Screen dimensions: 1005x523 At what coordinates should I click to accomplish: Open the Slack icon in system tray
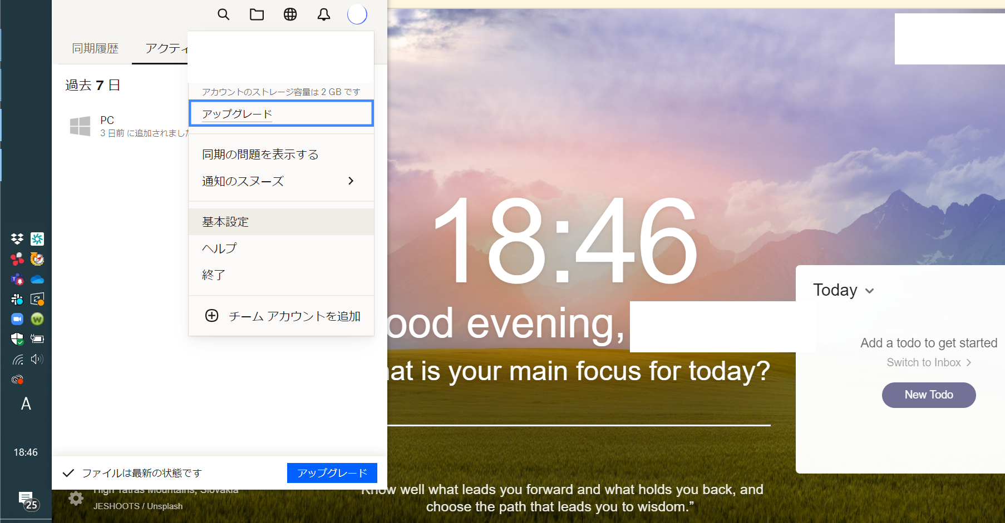pos(17,299)
